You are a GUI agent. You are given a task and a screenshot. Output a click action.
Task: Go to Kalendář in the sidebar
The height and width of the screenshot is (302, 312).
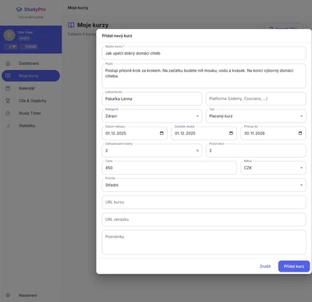tap(30, 88)
